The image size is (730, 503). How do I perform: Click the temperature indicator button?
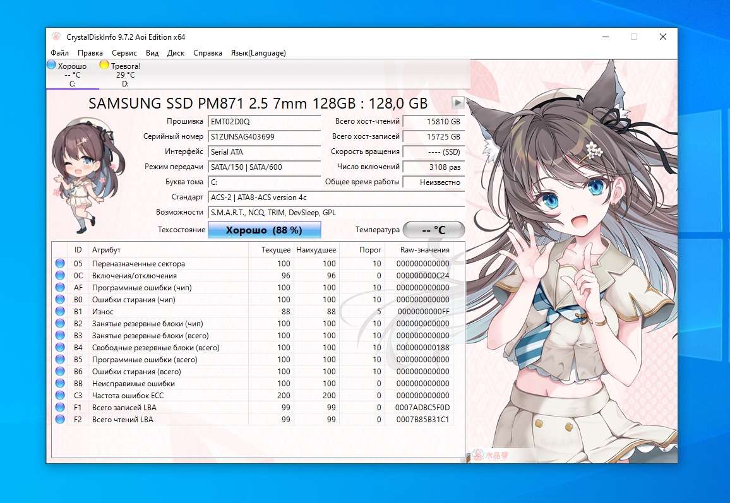click(433, 230)
